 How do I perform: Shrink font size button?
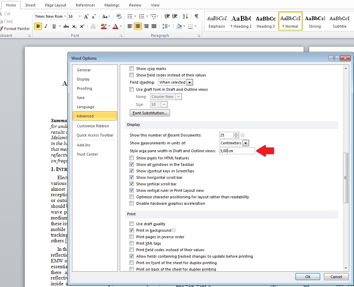tap(94, 16)
